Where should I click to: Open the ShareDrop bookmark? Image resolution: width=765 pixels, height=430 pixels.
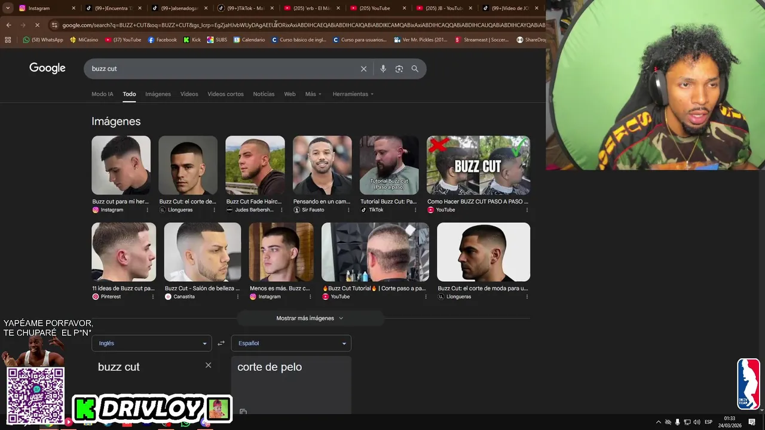click(x=531, y=40)
